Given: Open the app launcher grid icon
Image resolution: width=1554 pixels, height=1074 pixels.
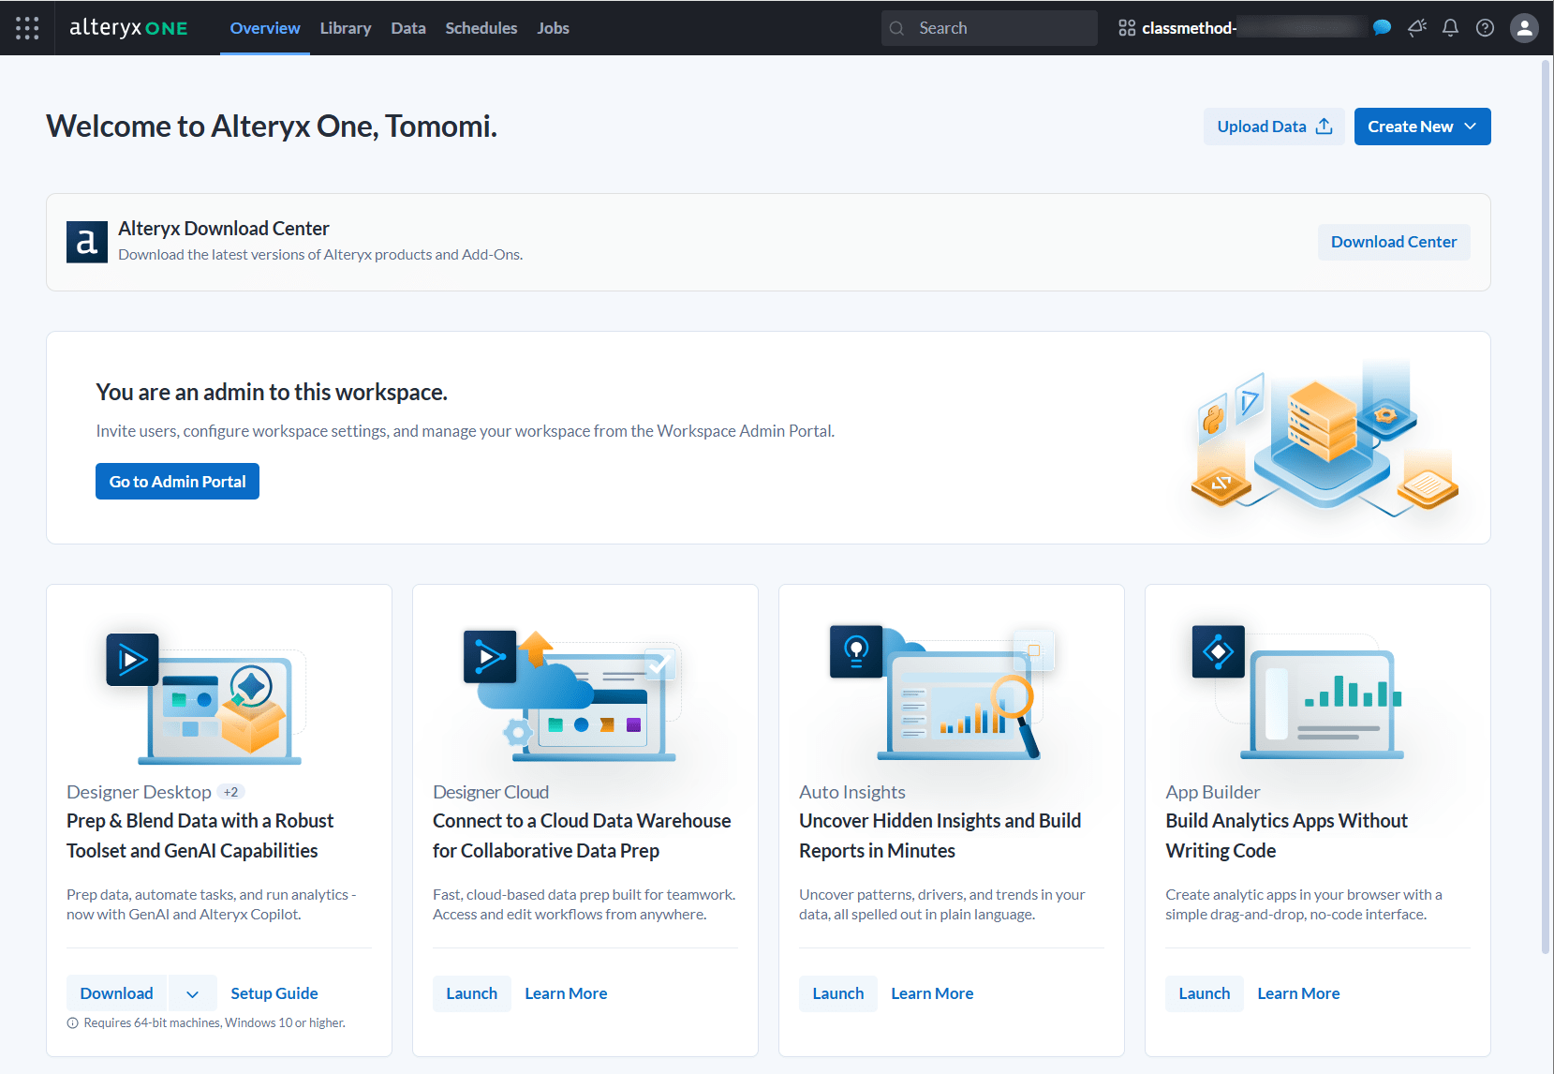Looking at the screenshot, I should click(x=27, y=27).
